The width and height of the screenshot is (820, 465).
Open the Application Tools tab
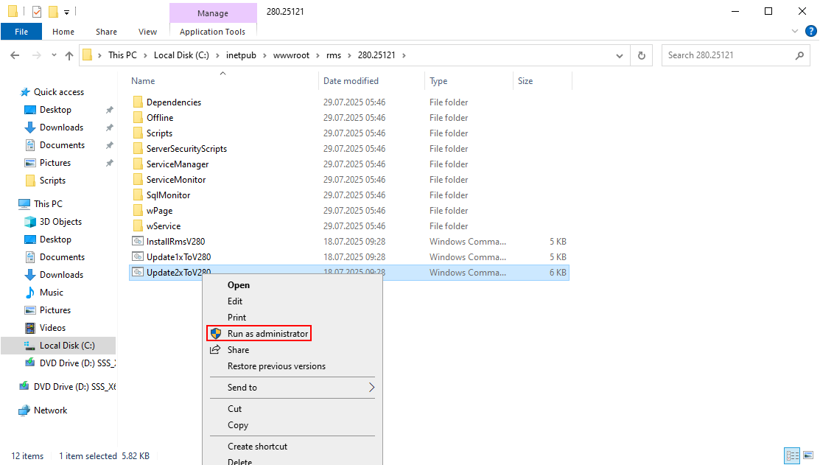click(212, 32)
